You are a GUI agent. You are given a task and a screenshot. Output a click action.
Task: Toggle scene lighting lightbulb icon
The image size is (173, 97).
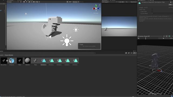[24, 2]
